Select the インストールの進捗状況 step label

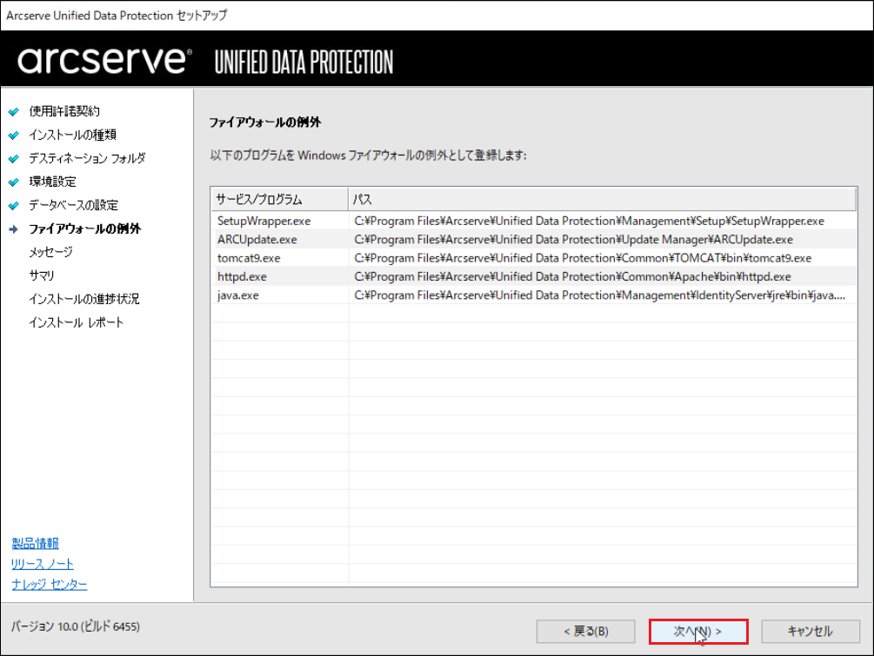click(x=84, y=299)
